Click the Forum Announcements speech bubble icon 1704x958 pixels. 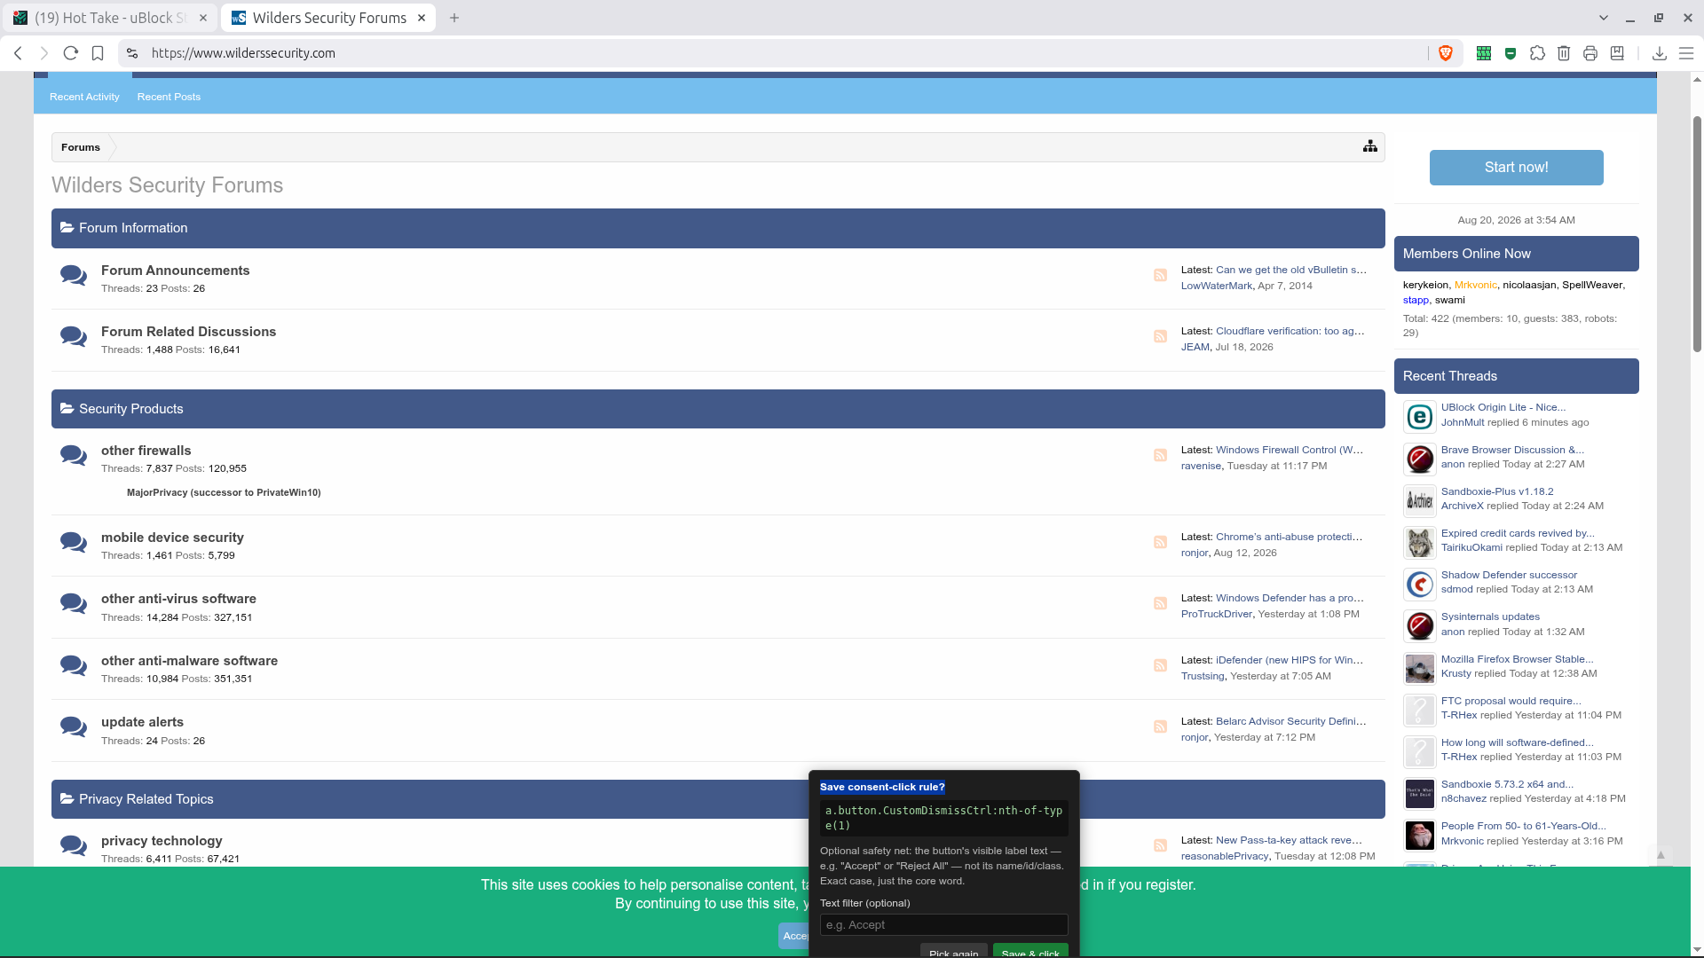74,276
